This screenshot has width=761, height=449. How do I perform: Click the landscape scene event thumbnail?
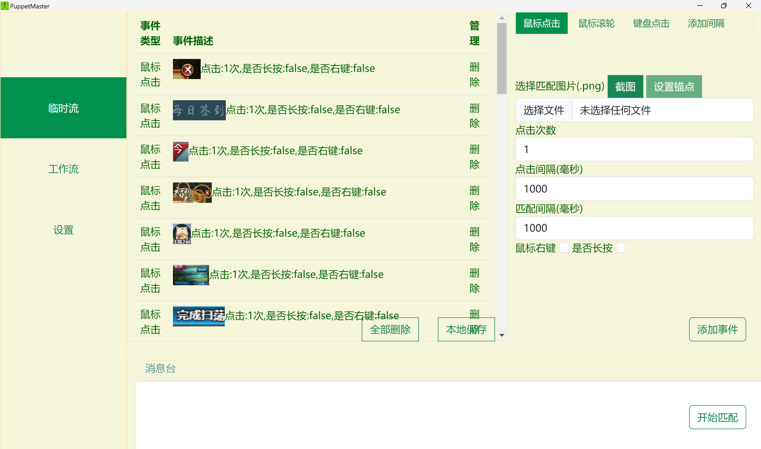191,275
